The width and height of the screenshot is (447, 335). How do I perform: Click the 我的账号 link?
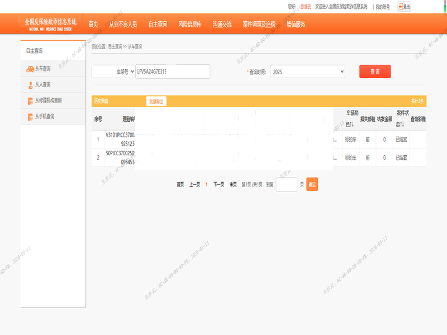pyautogui.click(x=383, y=7)
